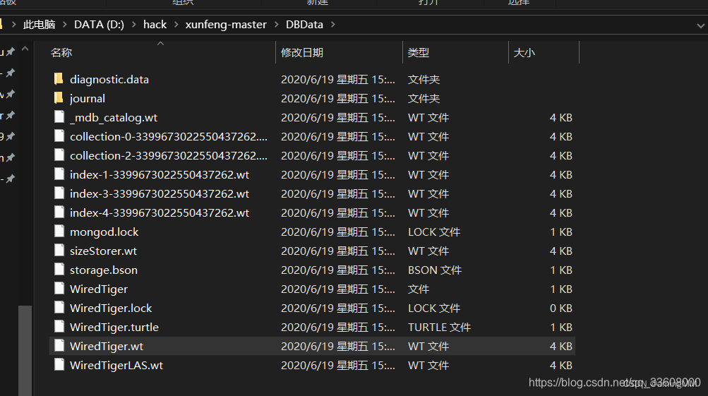Go to DATA (D:) in breadcrumb
Image resolution: width=708 pixels, height=396 pixels.
coord(99,25)
